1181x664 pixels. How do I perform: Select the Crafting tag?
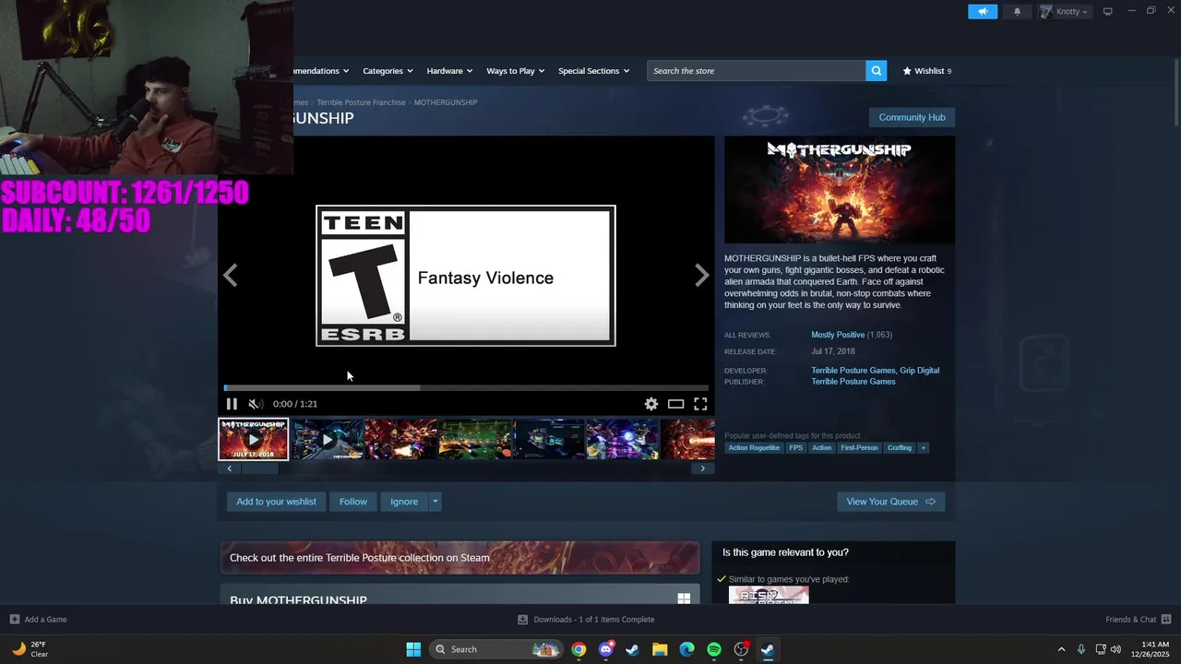[x=900, y=448]
